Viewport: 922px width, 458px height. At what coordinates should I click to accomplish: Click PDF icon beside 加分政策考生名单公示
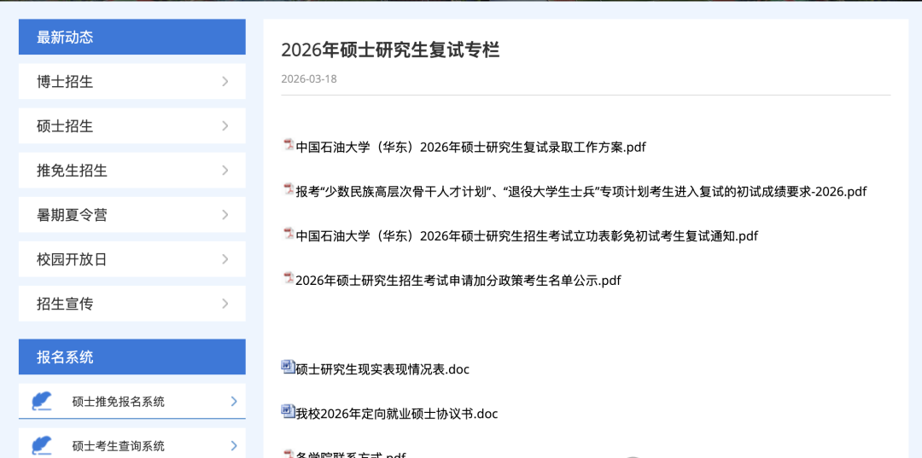click(289, 278)
